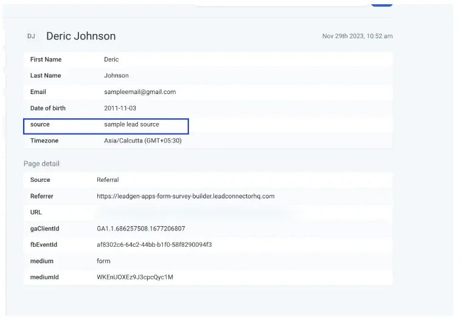Click the Timezone label
This screenshot has width=462, height=322.
pos(44,141)
